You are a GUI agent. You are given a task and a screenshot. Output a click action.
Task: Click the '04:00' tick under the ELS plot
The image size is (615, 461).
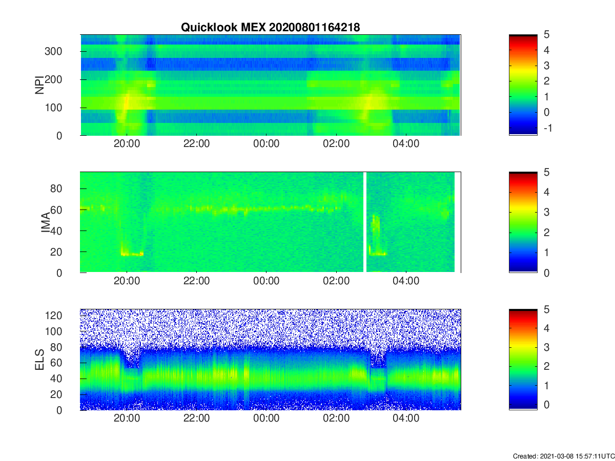[406, 419]
